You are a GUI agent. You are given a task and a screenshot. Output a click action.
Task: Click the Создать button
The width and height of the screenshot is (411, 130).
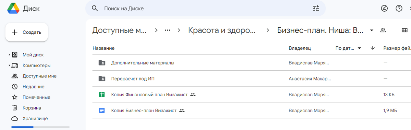(x=27, y=32)
